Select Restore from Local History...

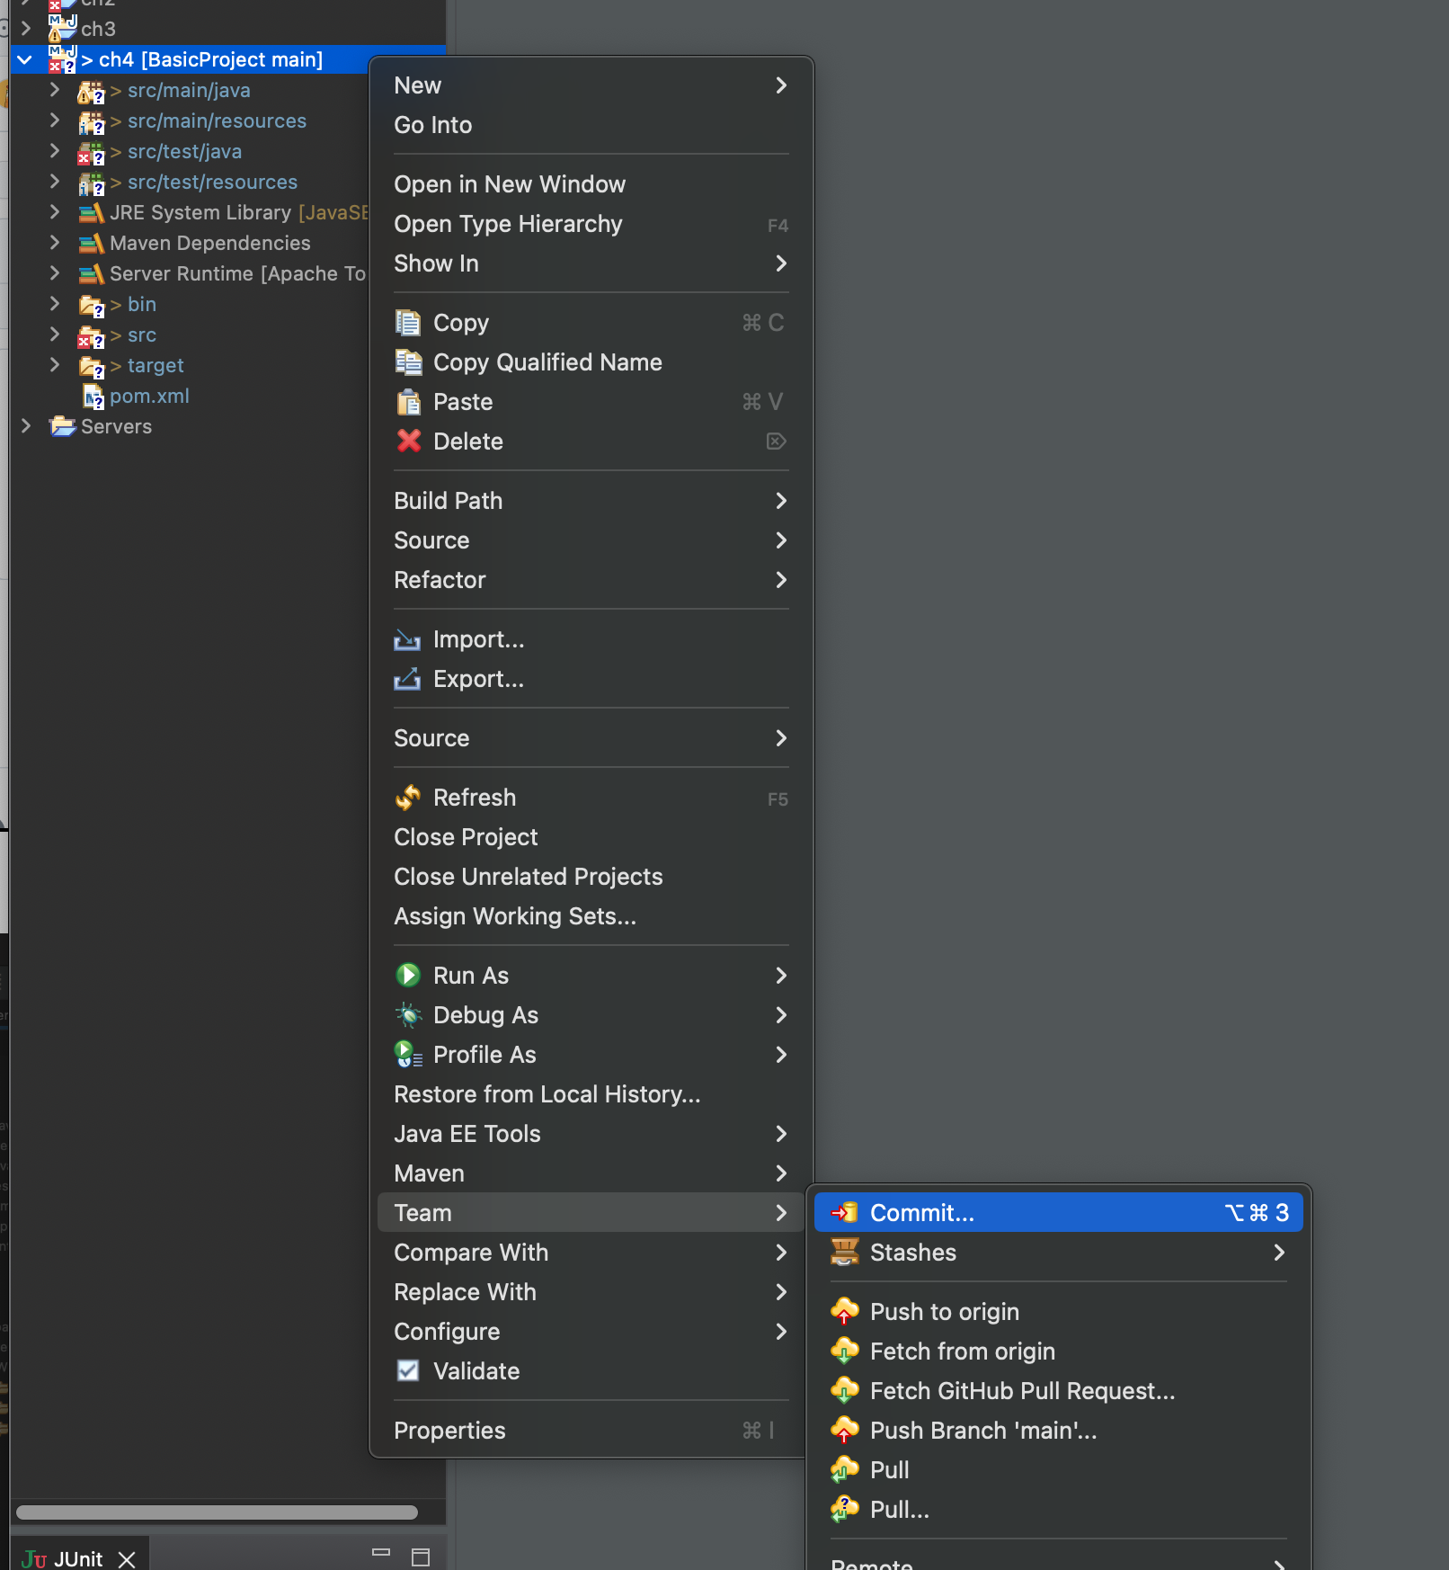[591, 1094]
